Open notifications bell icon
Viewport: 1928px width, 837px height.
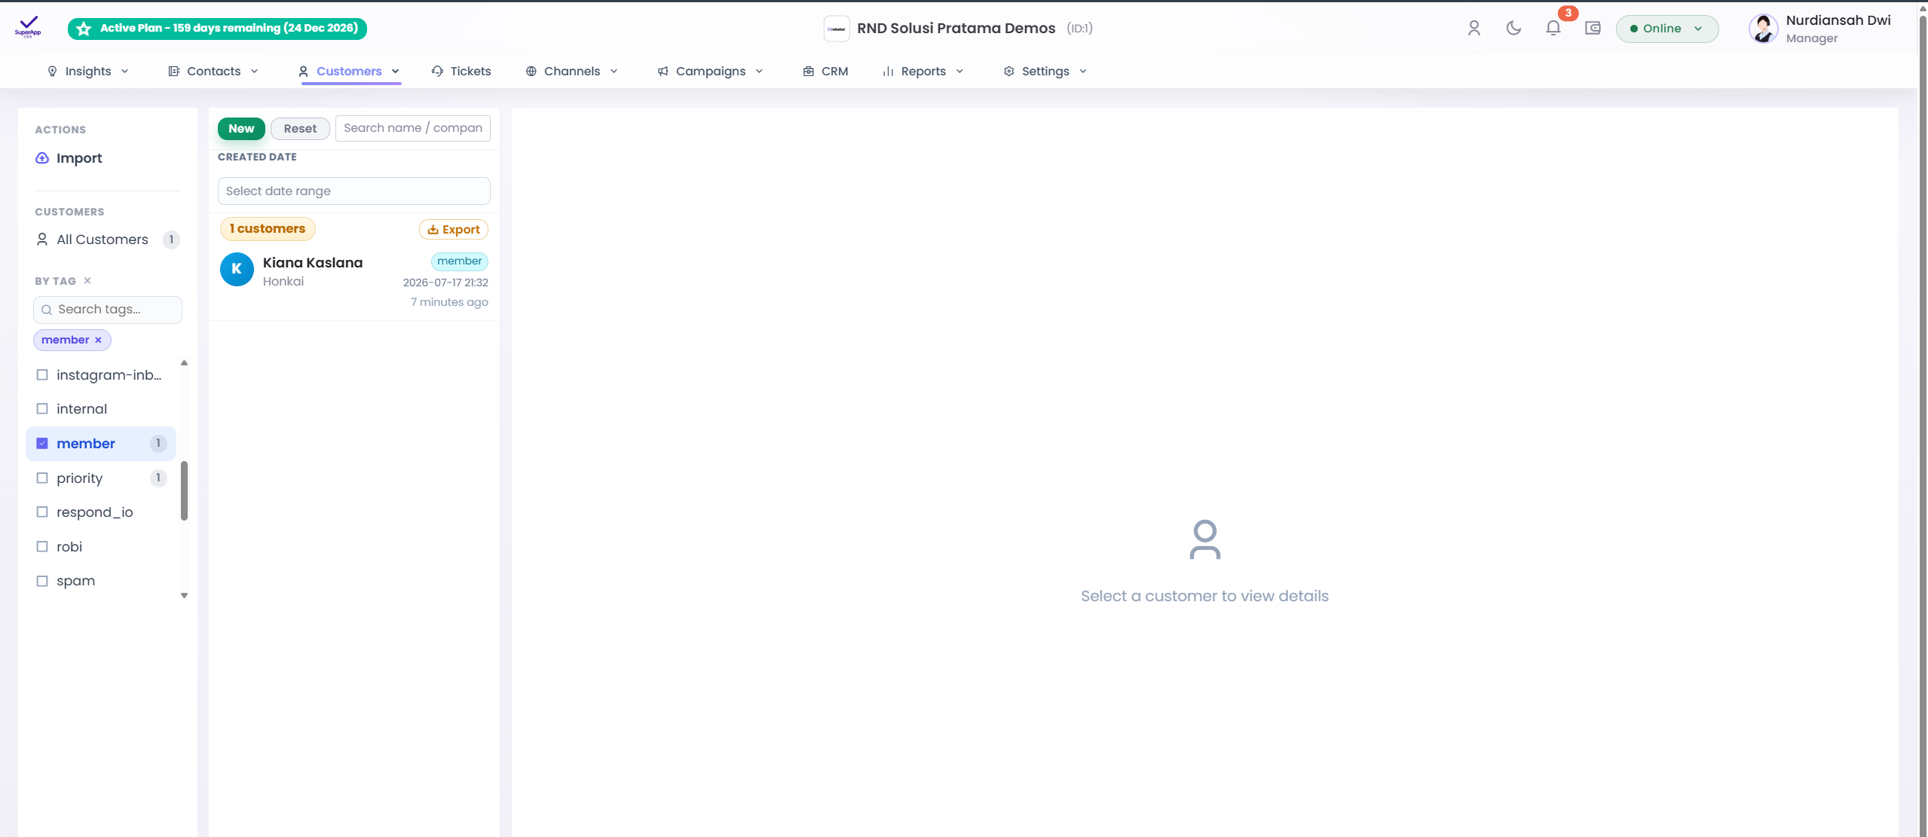[x=1553, y=29]
